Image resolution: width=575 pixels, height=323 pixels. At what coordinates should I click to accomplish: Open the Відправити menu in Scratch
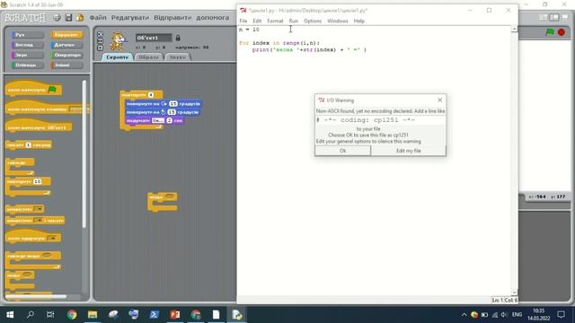point(172,18)
